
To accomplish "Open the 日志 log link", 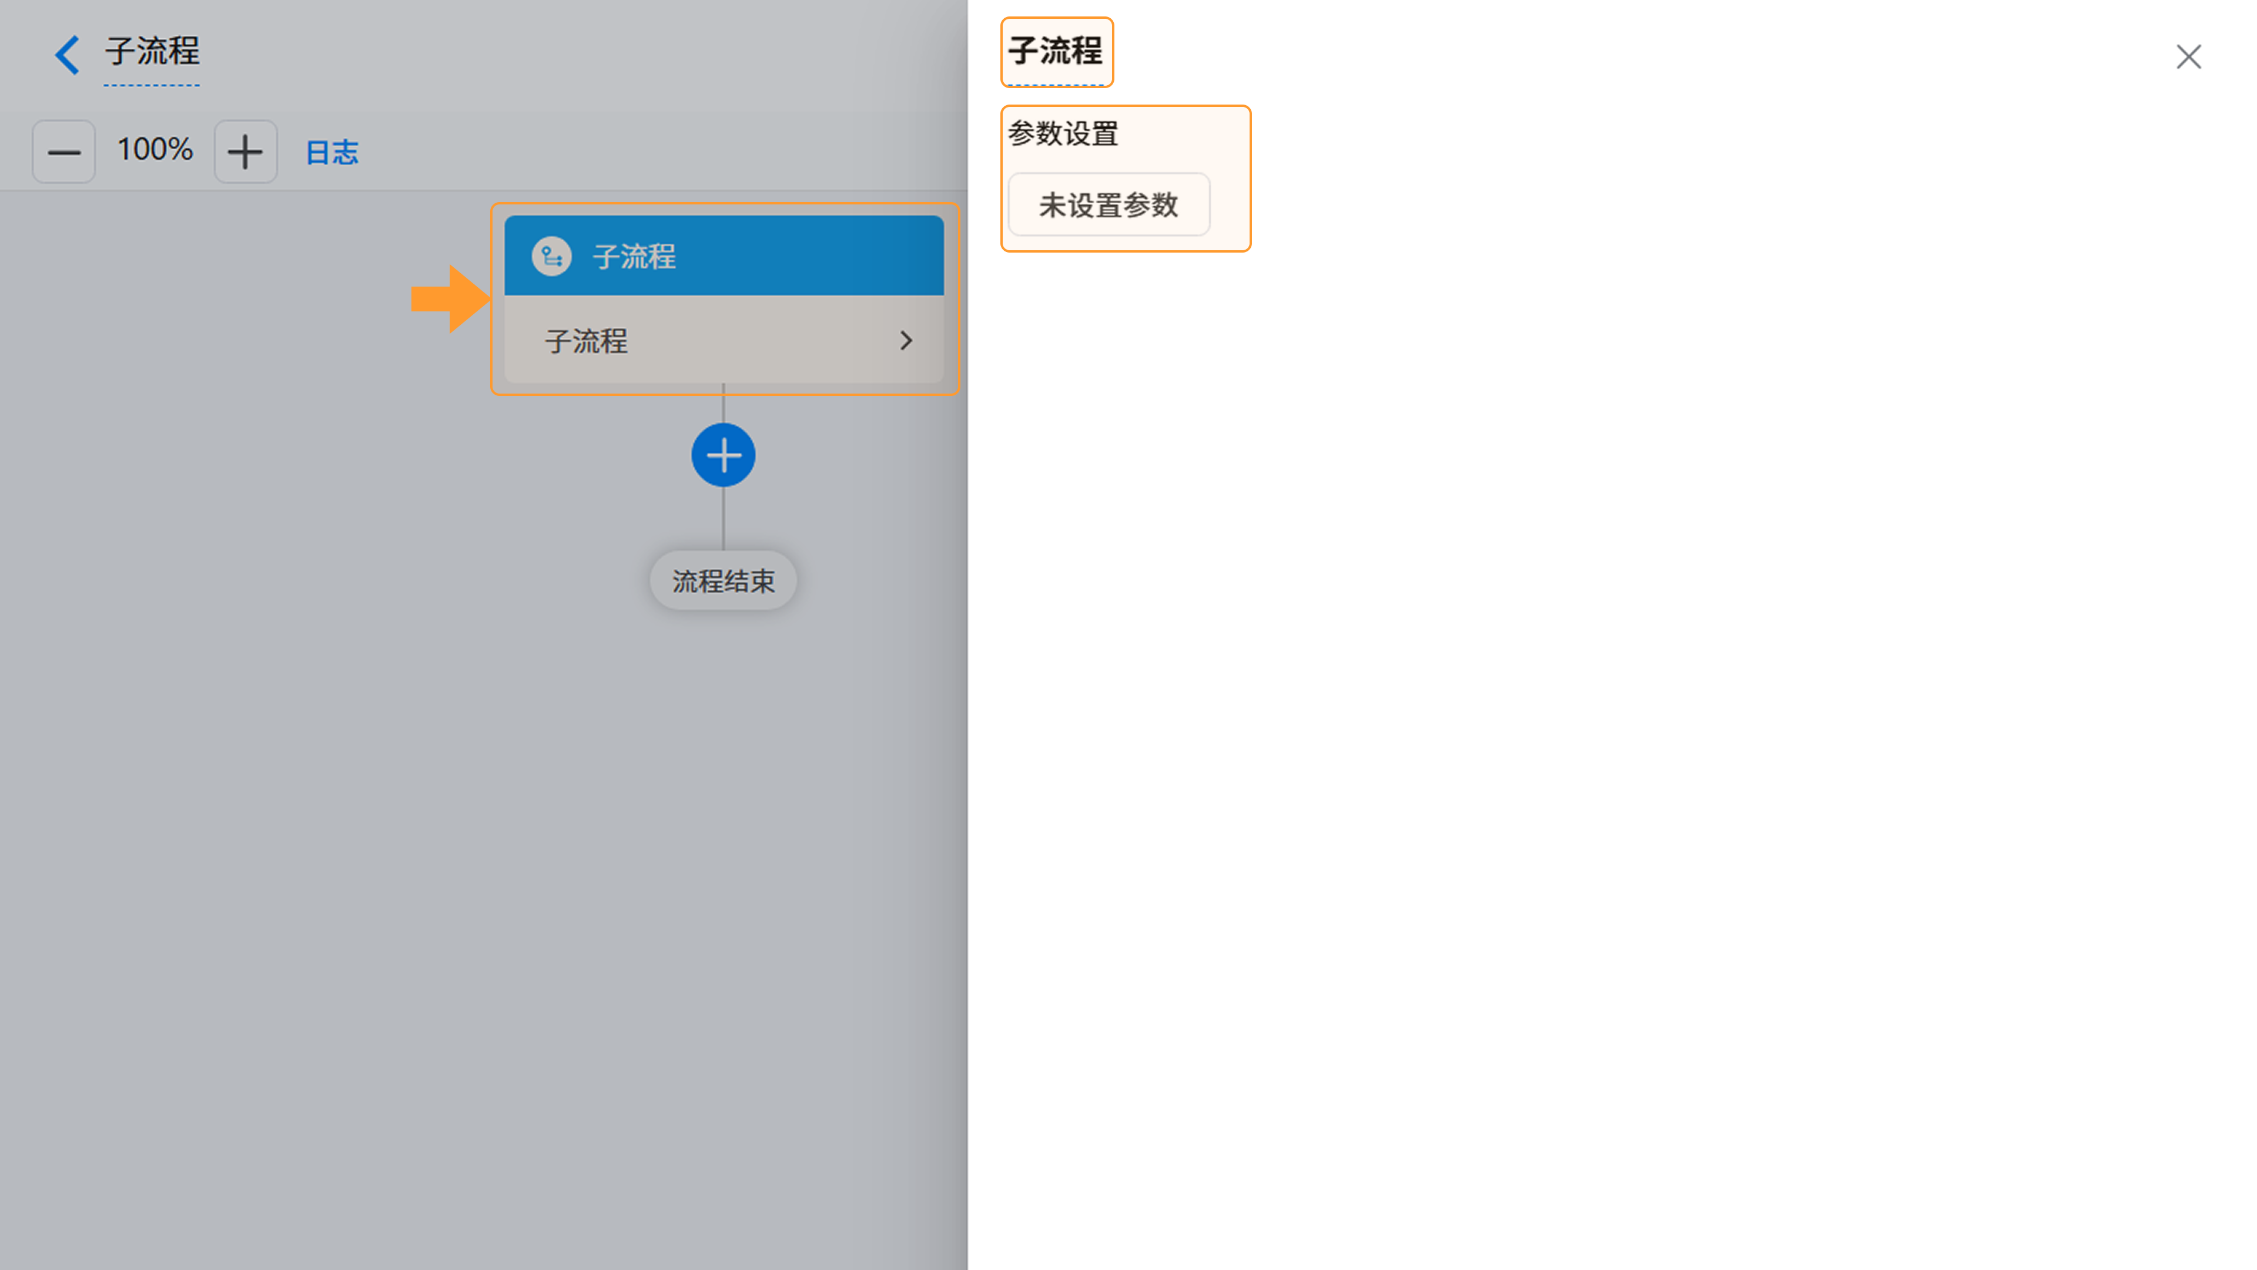I will [332, 152].
